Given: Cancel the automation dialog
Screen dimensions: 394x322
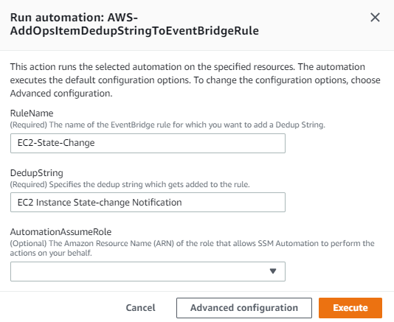Looking at the screenshot, I should (140, 308).
